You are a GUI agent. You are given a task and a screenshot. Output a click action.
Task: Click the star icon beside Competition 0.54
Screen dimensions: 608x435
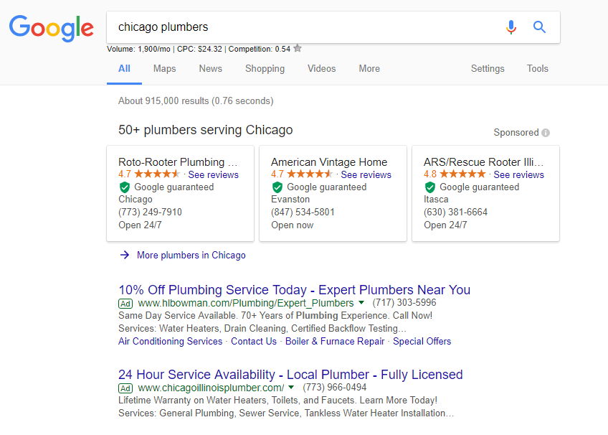(x=298, y=49)
